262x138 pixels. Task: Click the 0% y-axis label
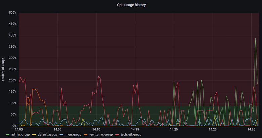[x=14, y=126]
